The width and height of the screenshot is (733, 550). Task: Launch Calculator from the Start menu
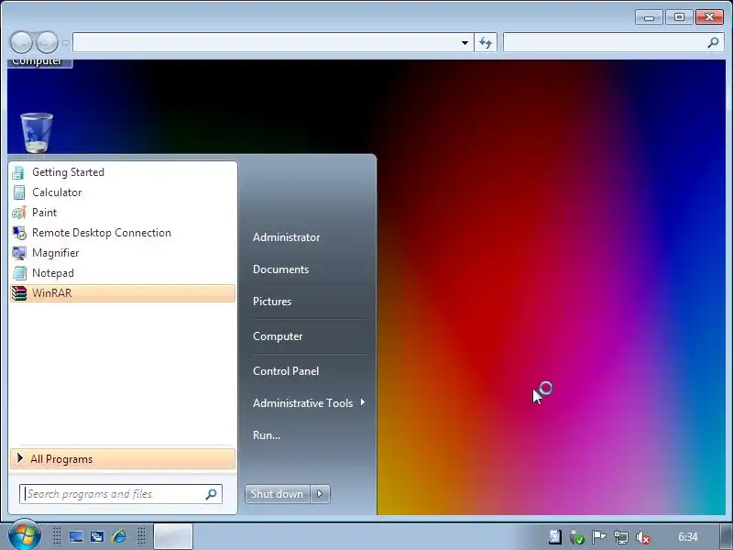pyautogui.click(x=123, y=192)
